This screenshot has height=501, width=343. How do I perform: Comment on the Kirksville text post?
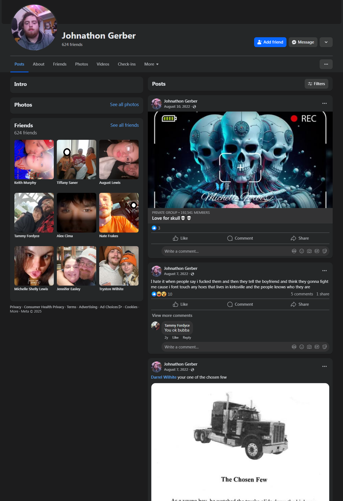click(x=240, y=304)
